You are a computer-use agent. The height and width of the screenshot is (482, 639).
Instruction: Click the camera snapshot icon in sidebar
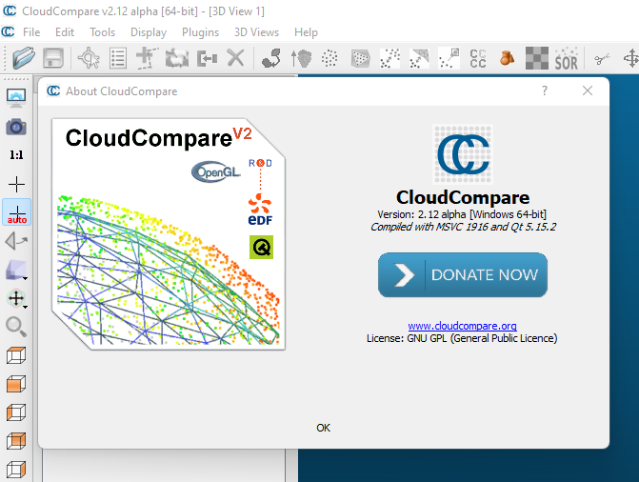click(x=16, y=126)
